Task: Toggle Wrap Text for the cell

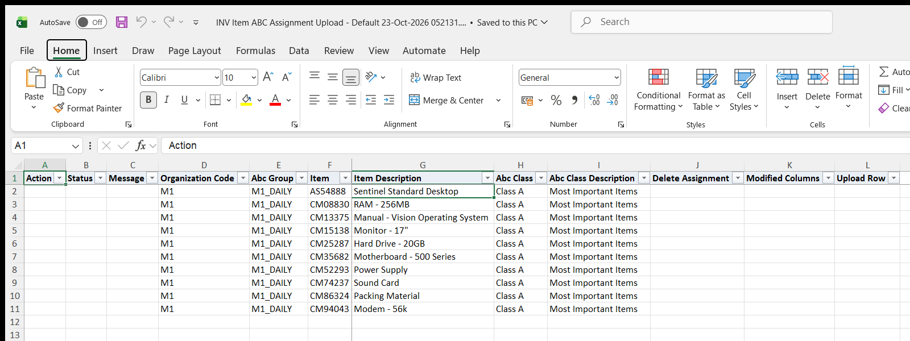Action: point(436,77)
